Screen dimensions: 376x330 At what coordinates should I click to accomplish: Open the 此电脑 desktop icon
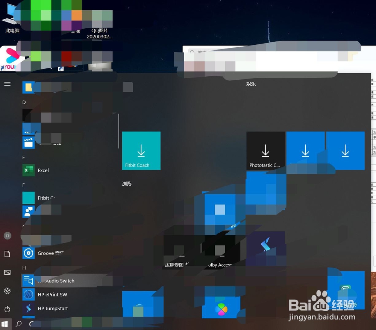[12, 17]
